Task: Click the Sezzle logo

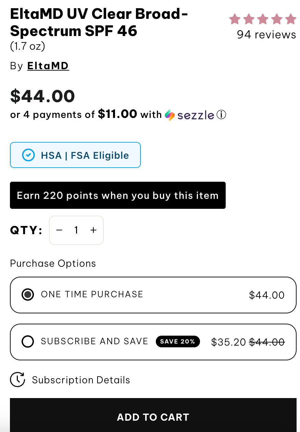Action: (x=189, y=115)
